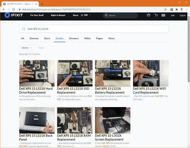Open RAM Replacement guide title
Image resolution: width=190 pixels, height=148 pixels.
(x=74, y=138)
